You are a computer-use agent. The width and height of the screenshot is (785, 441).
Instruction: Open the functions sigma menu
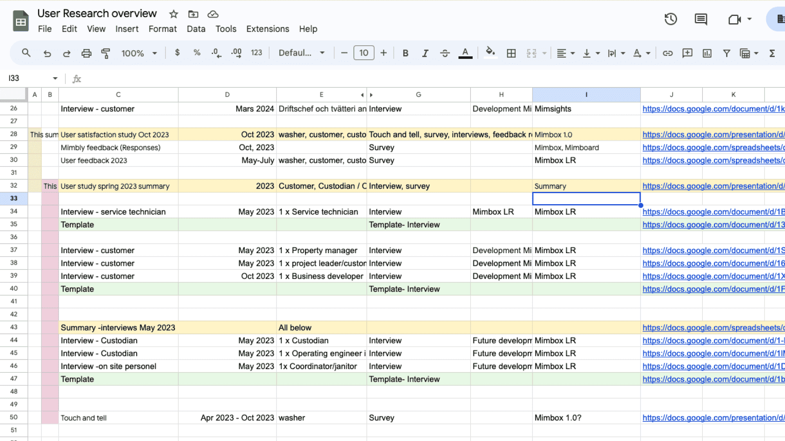[x=772, y=53]
